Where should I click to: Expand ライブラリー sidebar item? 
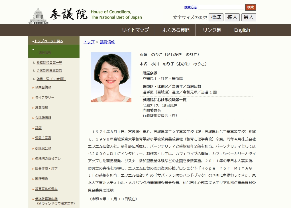[45, 98]
